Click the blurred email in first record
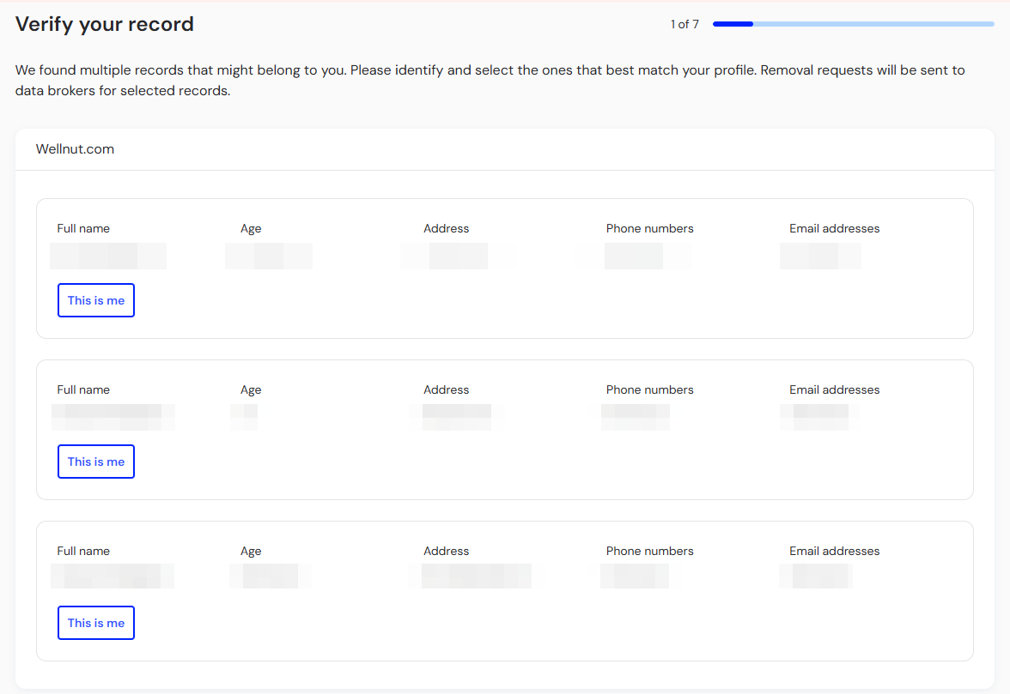Screen dimensions: 1010x694 [x=821, y=256]
